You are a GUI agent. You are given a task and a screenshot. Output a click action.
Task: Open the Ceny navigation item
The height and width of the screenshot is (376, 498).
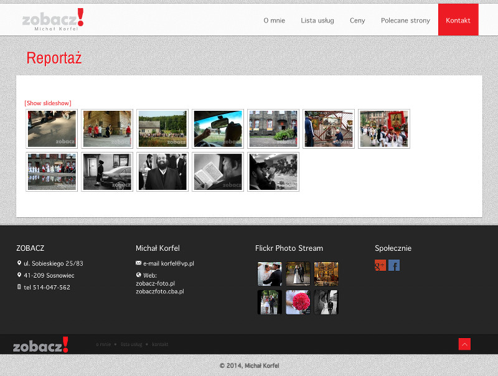tap(357, 21)
